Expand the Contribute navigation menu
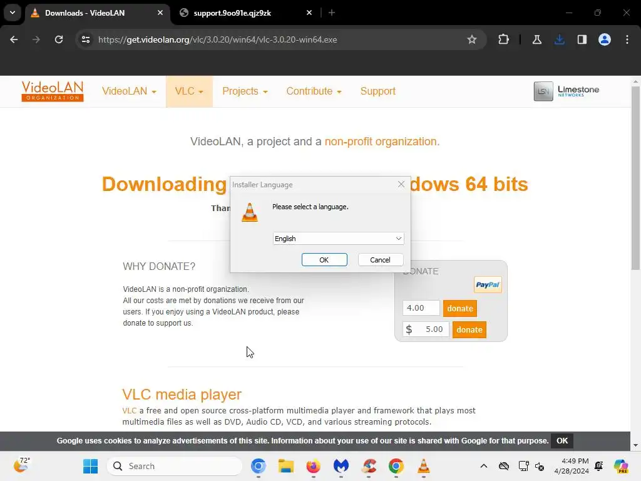Image resolution: width=641 pixels, height=481 pixels. coord(314,91)
